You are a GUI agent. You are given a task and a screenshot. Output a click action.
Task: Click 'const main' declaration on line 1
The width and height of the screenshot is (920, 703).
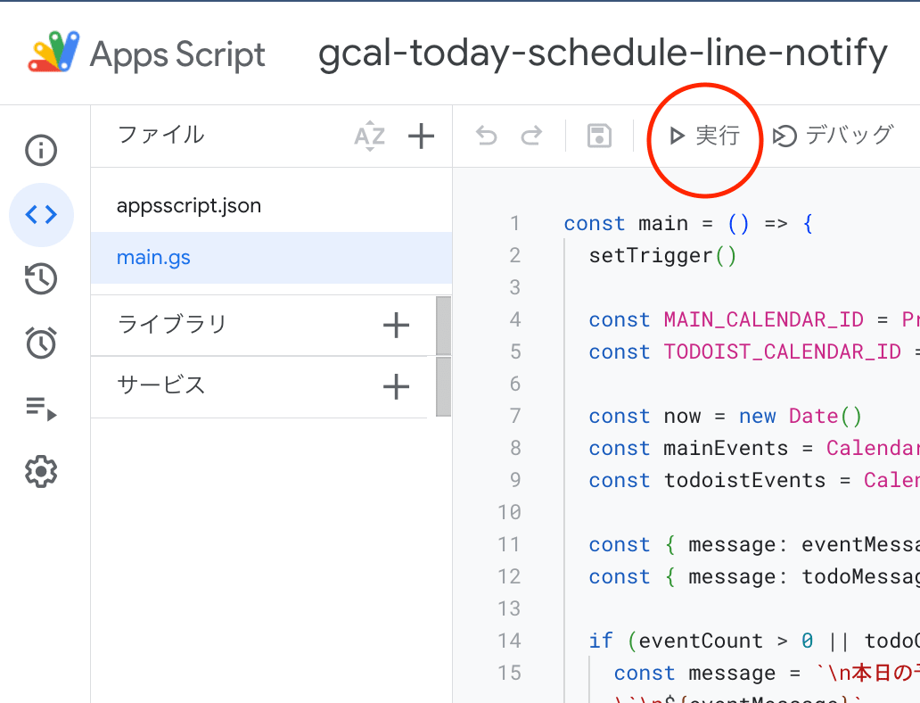coord(626,224)
